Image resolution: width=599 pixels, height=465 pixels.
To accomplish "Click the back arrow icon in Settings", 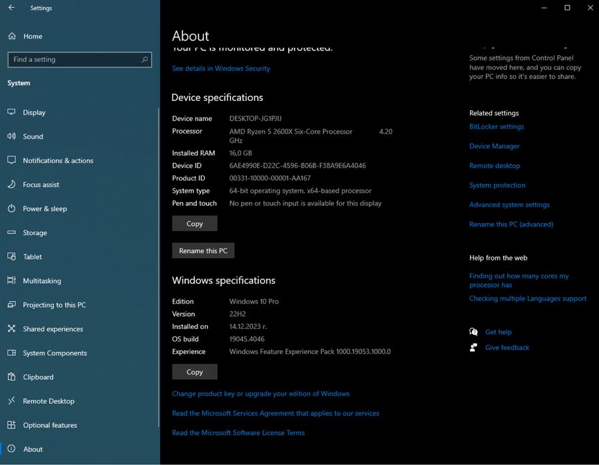I will tap(11, 7).
